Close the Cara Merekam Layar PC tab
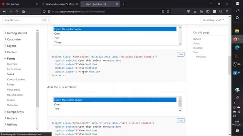 click(x=77, y=4)
